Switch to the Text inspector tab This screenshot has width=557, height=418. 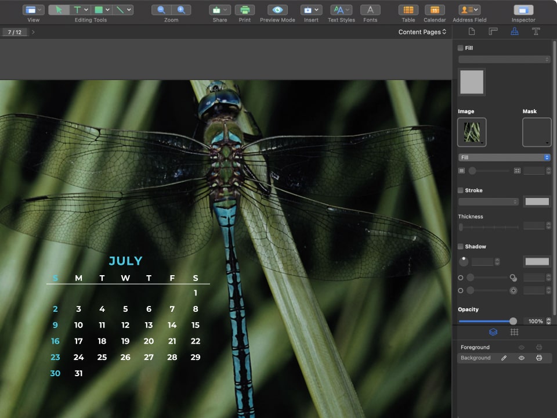pos(536,31)
